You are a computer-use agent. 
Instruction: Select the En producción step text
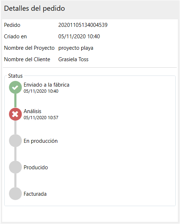(40, 141)
